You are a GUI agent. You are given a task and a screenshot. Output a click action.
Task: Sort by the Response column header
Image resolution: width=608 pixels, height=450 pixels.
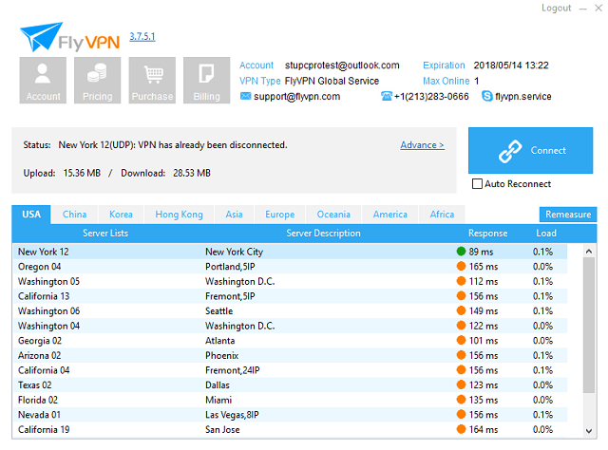coord(487,233)
